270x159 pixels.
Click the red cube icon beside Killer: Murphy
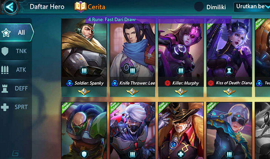167,83
